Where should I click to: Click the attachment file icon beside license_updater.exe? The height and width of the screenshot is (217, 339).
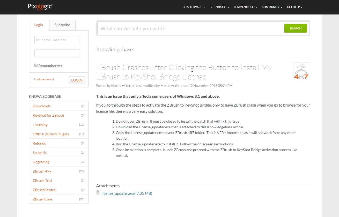98,192
